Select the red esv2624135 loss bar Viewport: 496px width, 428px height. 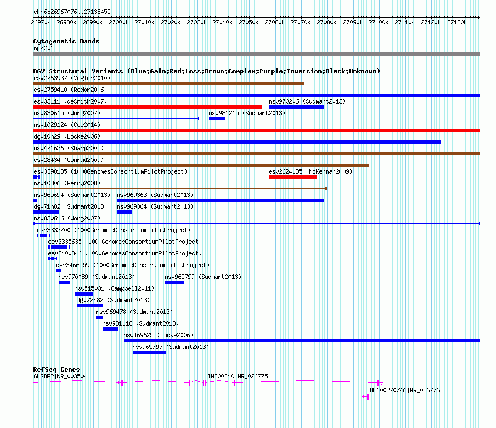293,177
